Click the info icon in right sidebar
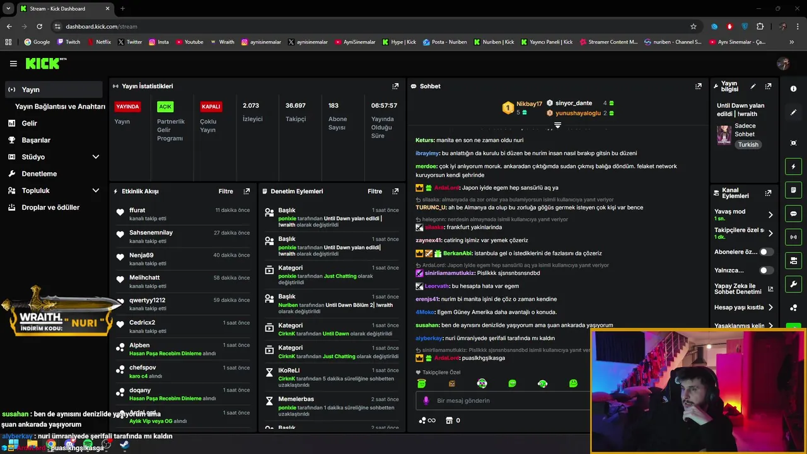The image size is (807, 454). tap(793, 89)
